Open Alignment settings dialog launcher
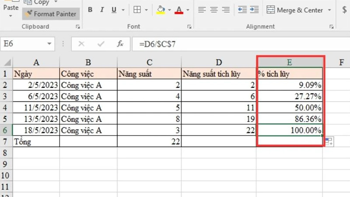350x197 pixels. pyautogui.click(x=332, y=27)
